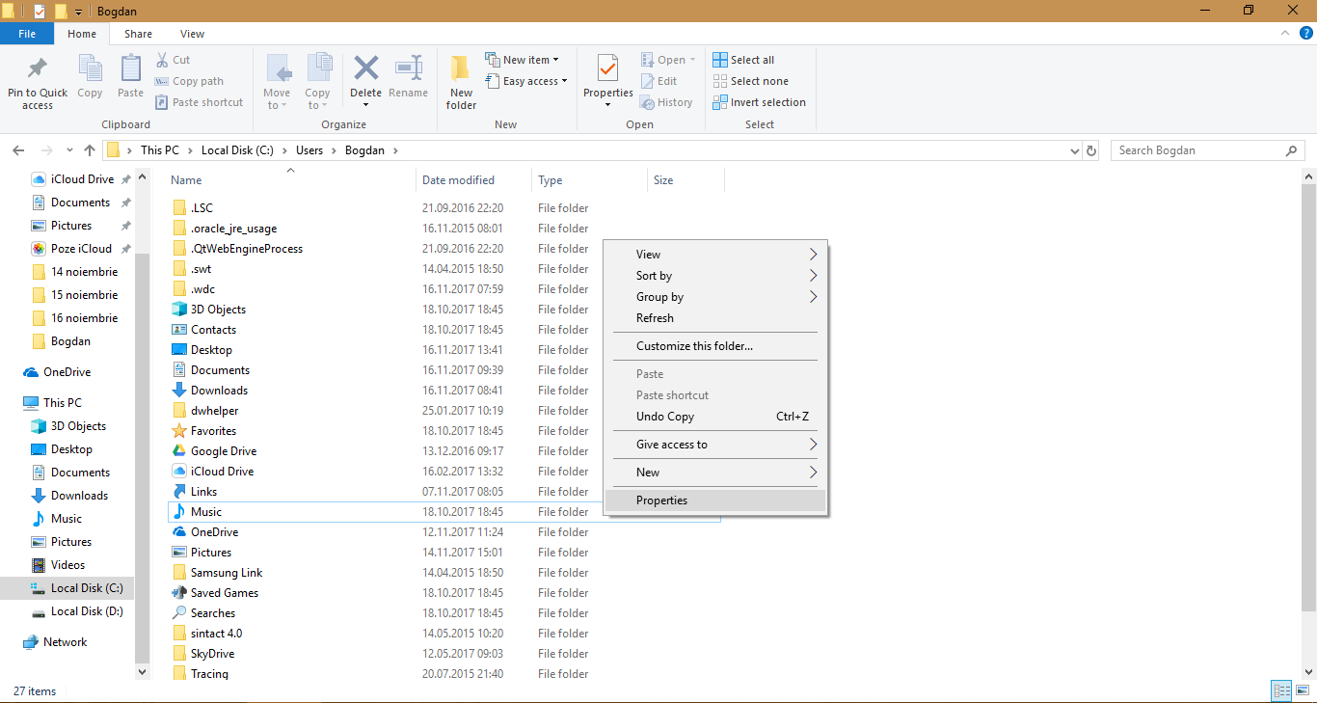Open Properties icon in ribbon

pos(607,69)
